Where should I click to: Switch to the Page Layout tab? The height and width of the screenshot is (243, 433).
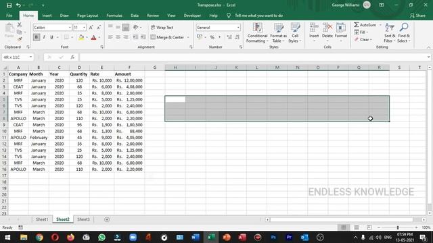pyautogui.click(x=87, y=16)
